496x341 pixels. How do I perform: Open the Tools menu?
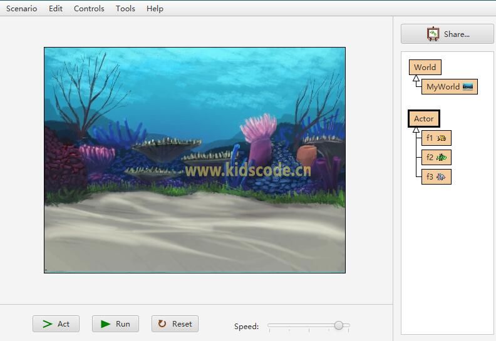point(125,9)
